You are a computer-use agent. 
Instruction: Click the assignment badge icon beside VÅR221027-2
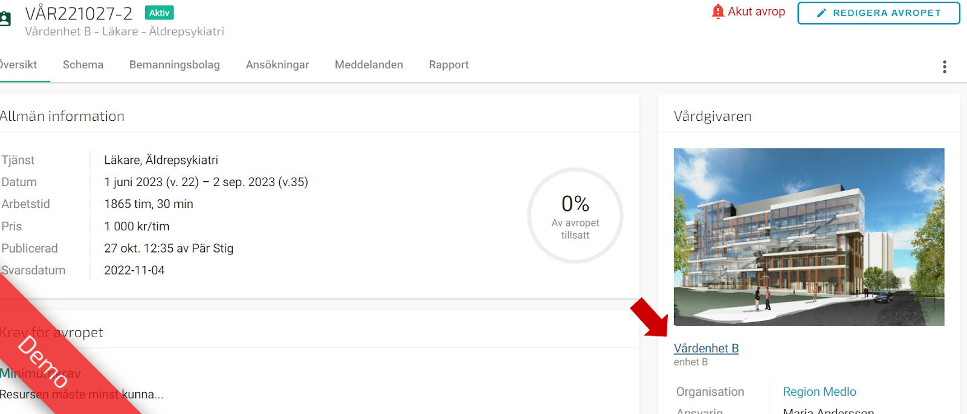coord(5,19)
